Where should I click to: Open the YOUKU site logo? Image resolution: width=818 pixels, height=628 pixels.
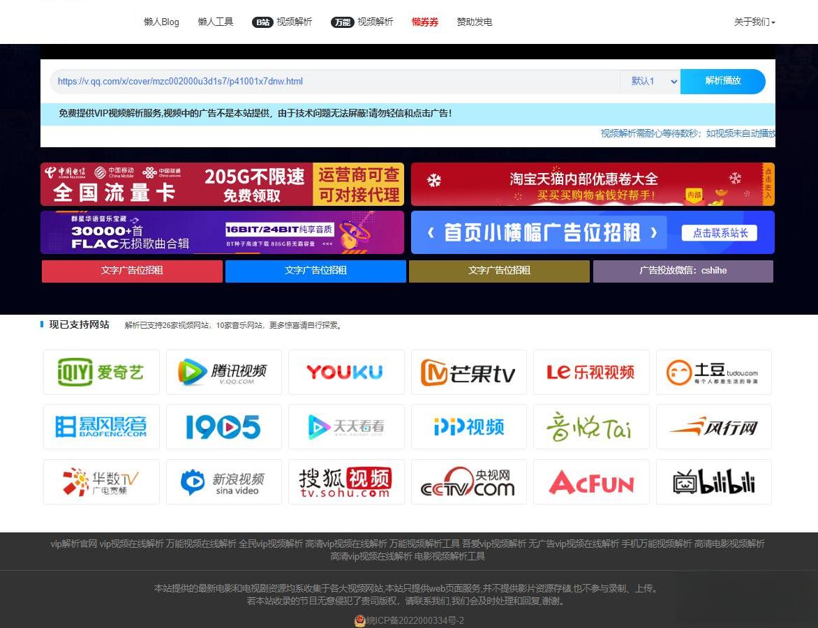346,371
